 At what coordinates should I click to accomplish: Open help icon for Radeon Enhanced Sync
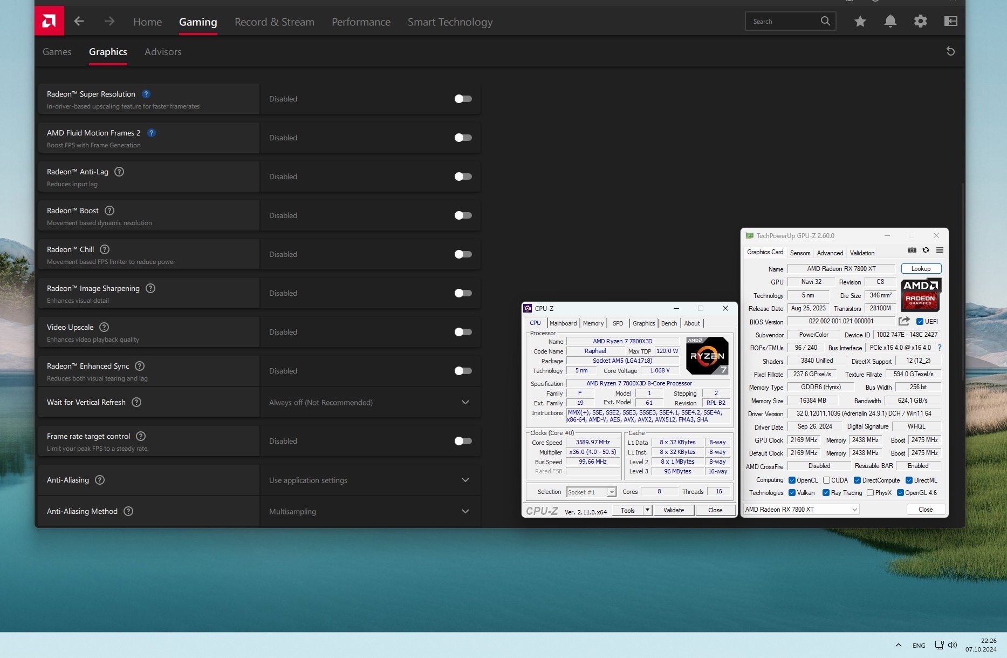pos(140,366)
